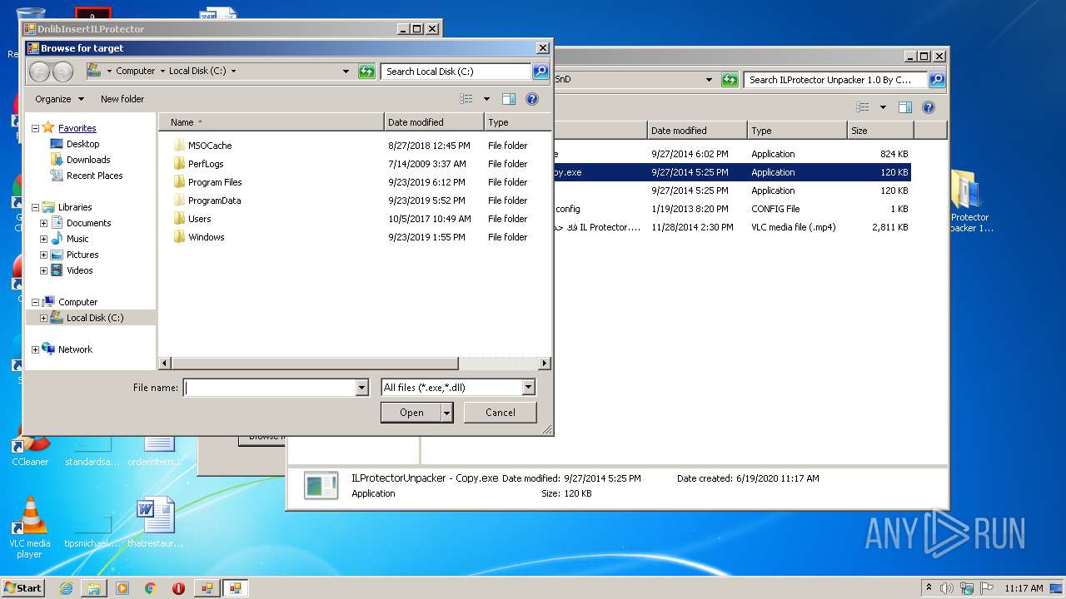Click the File name input field
1066x599 pixels.
[x=270, y=388]
